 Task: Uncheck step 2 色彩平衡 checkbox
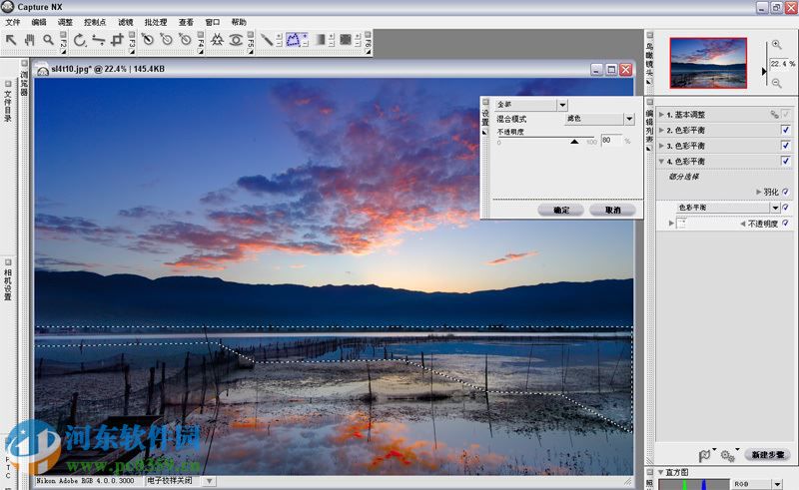click(786, 130)
